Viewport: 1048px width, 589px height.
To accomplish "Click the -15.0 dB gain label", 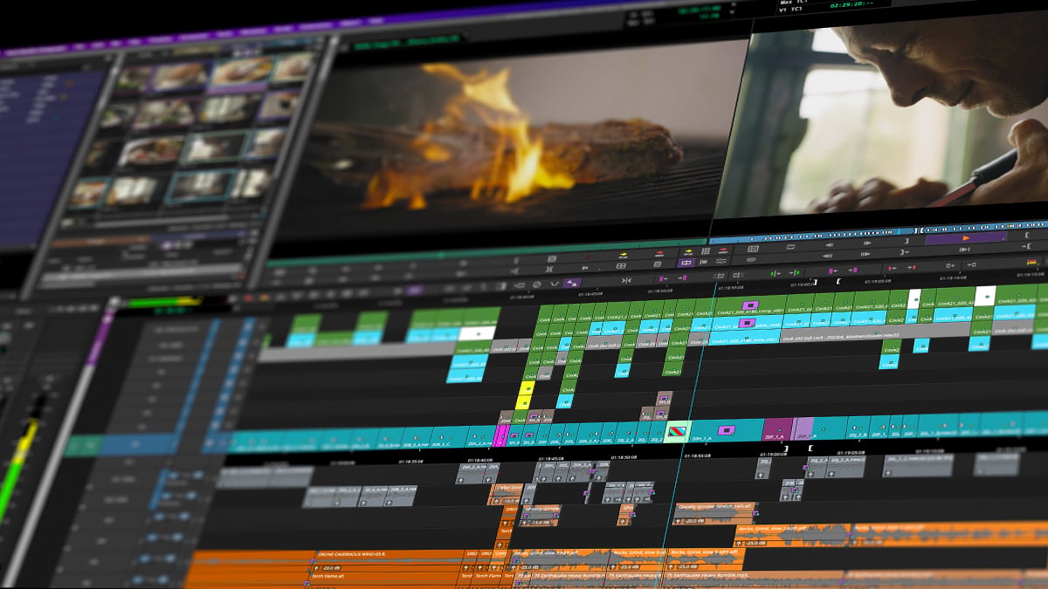I will pos(539,522).
